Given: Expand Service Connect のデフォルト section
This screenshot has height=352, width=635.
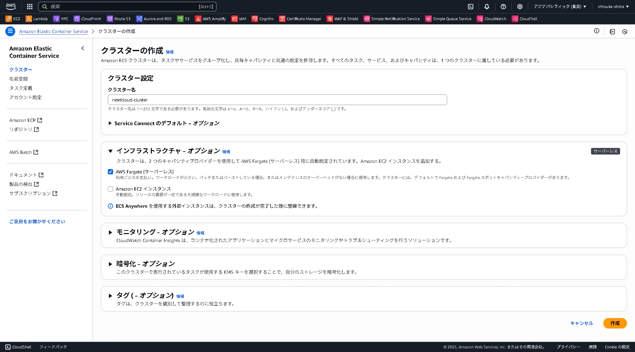Looking at the screenshot, I should pos(164,123).
